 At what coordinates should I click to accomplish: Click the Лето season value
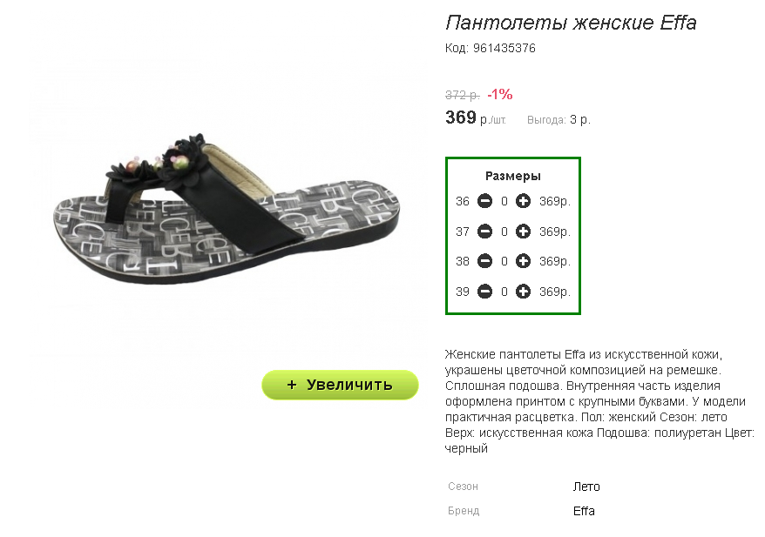[x=586, y=487]
